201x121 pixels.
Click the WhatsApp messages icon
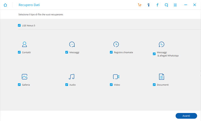tap(162, 45)
